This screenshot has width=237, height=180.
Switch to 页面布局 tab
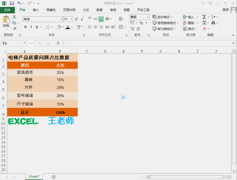(x=69, y=10)
